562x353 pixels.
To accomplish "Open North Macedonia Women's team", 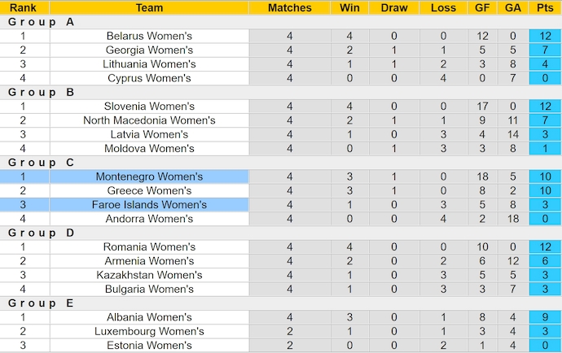I will (x=149, y=120).
